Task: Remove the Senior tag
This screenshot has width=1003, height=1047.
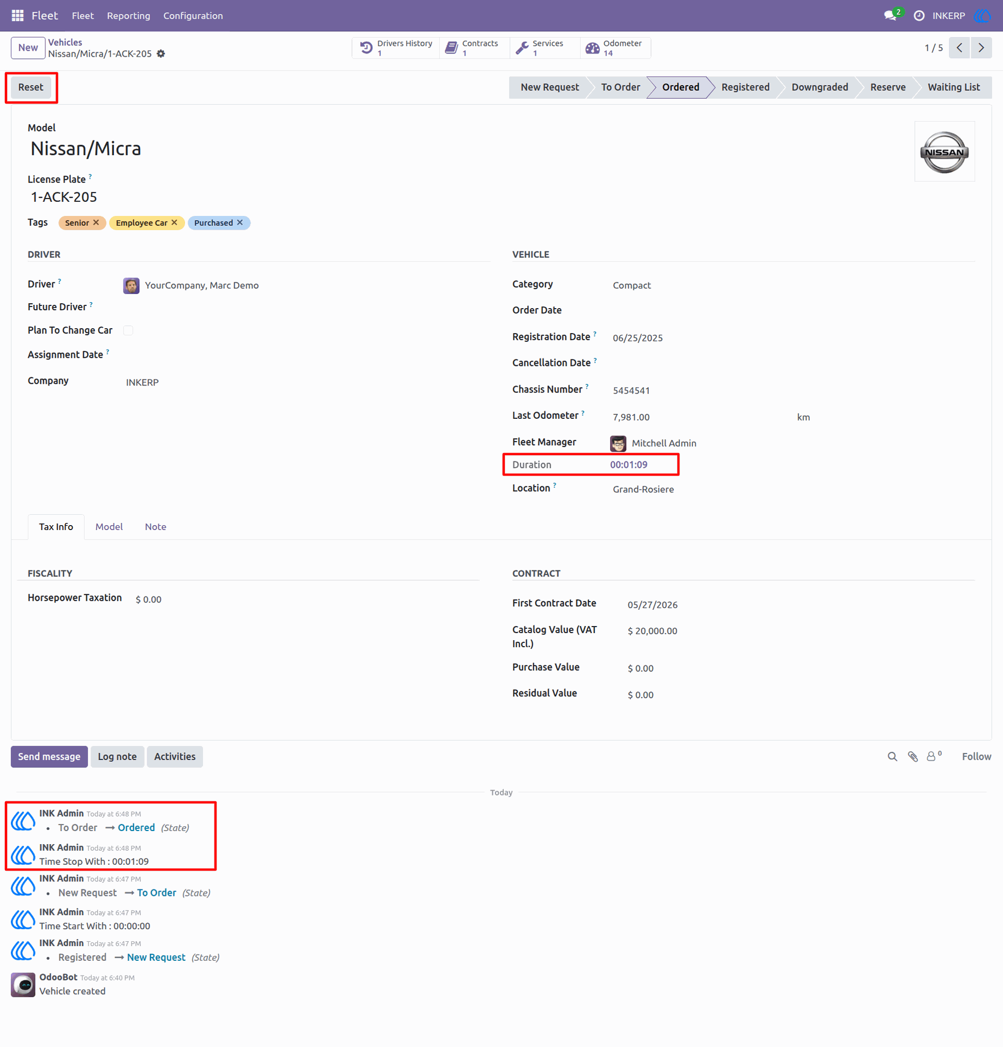Action: (x=96, y=222)
